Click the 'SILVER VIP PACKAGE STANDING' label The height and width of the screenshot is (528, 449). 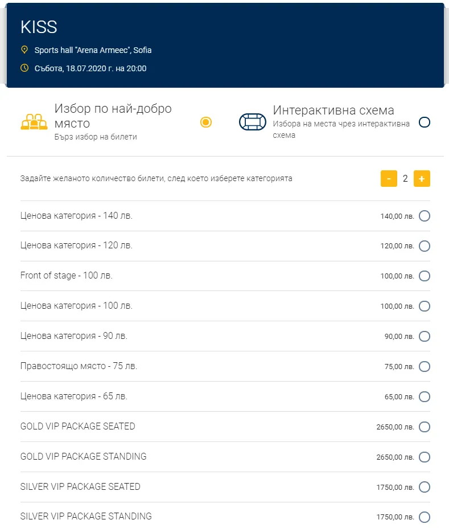[86, 516]
